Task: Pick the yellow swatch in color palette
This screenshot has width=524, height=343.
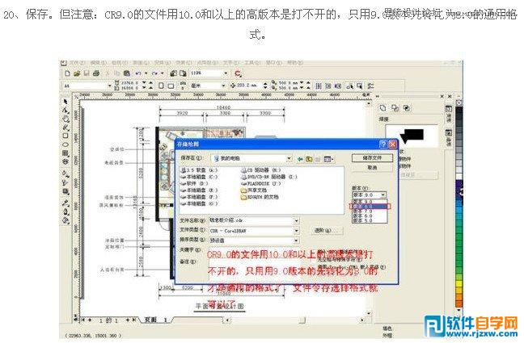Action: tap(459, 284)
